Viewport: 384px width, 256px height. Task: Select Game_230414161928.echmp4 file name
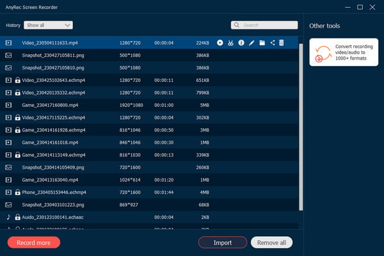pyautogui.click(x=54, y=130)
